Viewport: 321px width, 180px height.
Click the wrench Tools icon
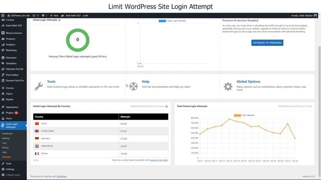pos(39,86)
